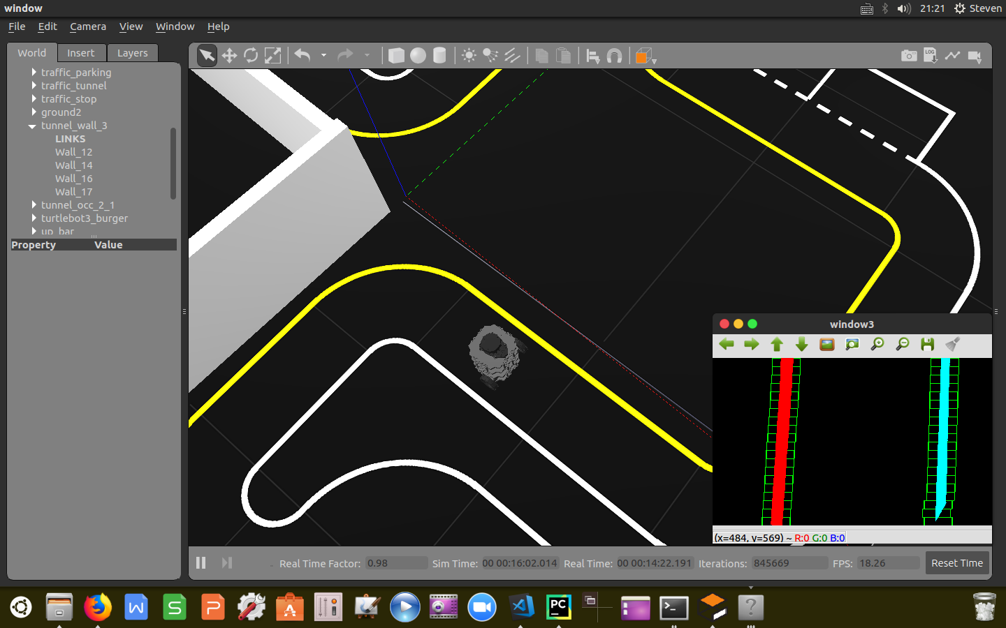Screen dimensions: 1006x628
Task: Toggle the snap magnet tool
Action: pos(614,56)
